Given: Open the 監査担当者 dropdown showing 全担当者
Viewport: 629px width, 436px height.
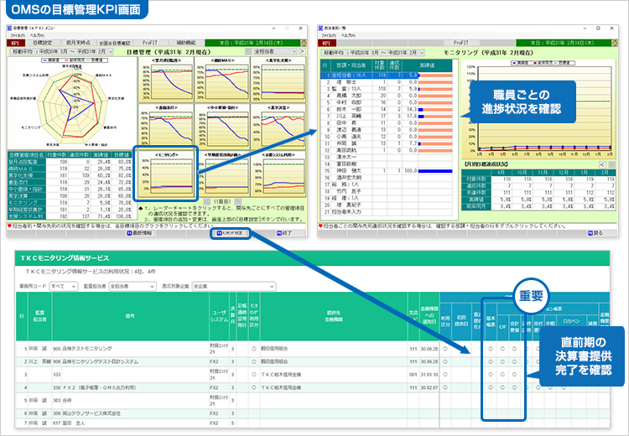Looking at the screenshot, I should point(133,287).
